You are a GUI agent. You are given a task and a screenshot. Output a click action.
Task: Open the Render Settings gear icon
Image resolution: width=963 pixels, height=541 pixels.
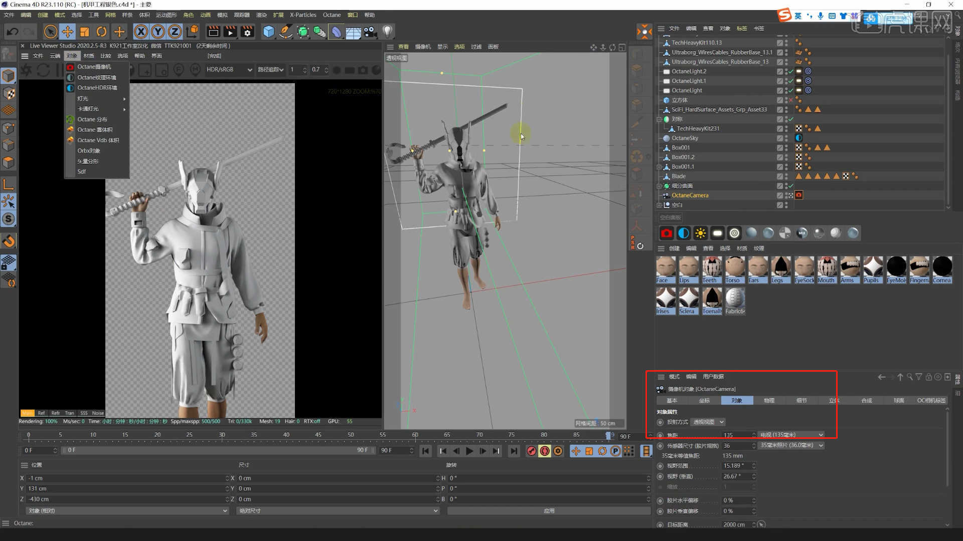tap(247, 32)
